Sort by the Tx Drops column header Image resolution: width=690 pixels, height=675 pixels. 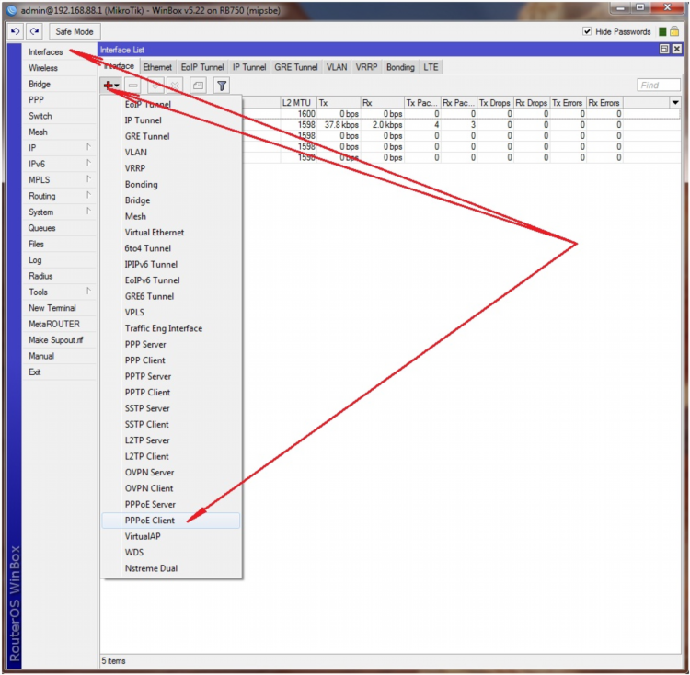[x=495, y=103]
